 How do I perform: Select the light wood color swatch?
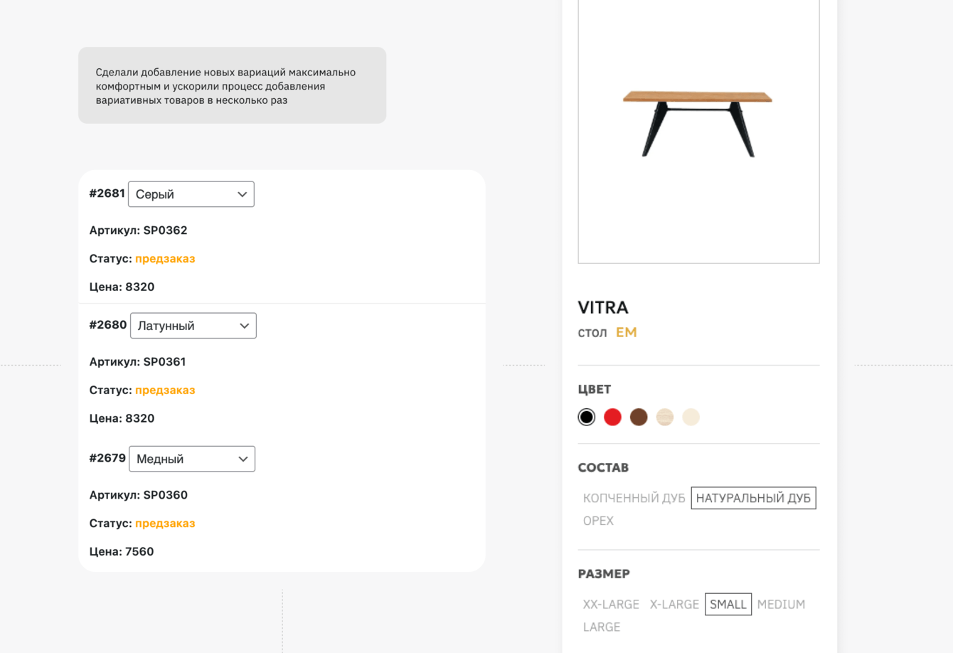[665, 417]
